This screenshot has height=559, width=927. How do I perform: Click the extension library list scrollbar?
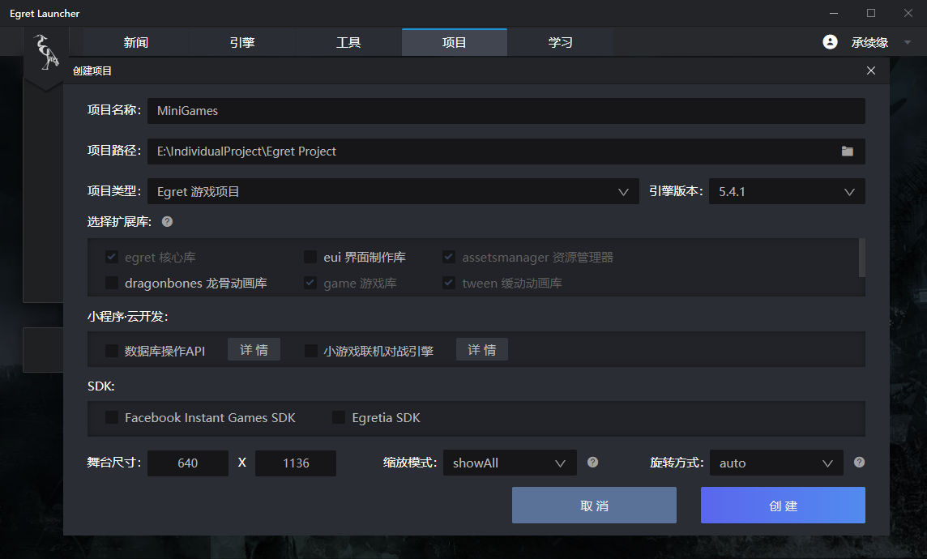[862, 258]
